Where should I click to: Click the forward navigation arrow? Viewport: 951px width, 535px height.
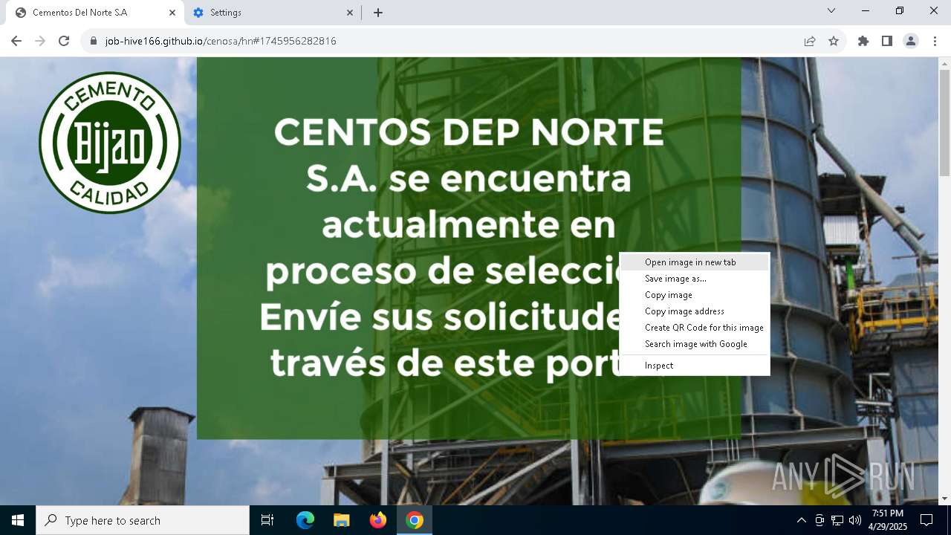(40, 41)
